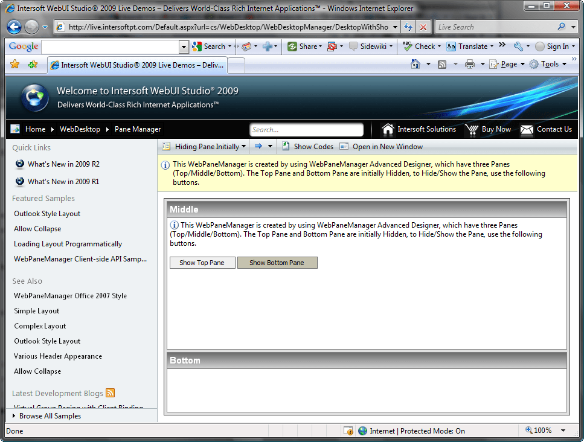Click the Show Codes icon
Screen dimensions: 584x442
click(x=286, y=146)
